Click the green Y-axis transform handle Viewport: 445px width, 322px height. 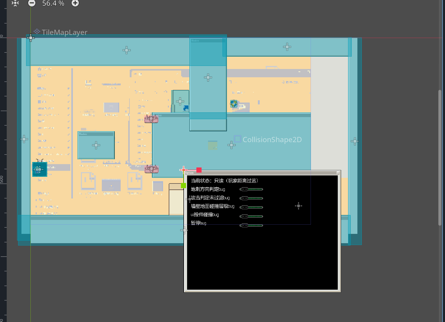(183, 185)
